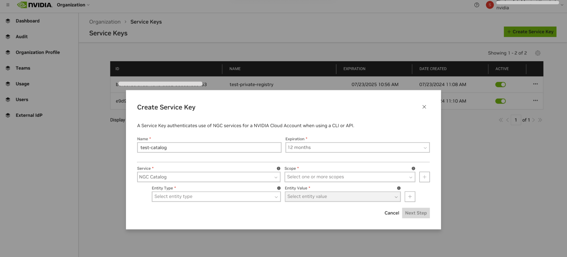Image resolution: width=567 pixels, height=257 pixels.
Task: Click the External IdP sidebar icon
Action: pyautogui.click(x=8, y=115)
